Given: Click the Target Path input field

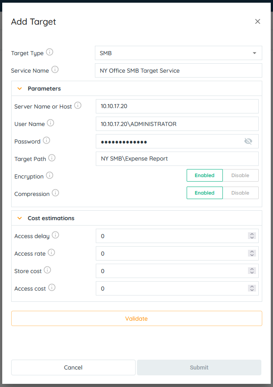Looking at the screenshot, I should (x=177, y=159).
